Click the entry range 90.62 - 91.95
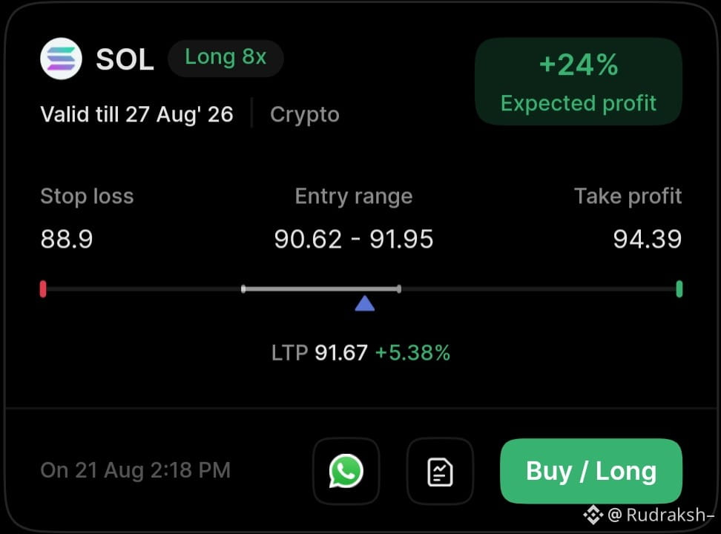The image size is (721, 534). 354,239
